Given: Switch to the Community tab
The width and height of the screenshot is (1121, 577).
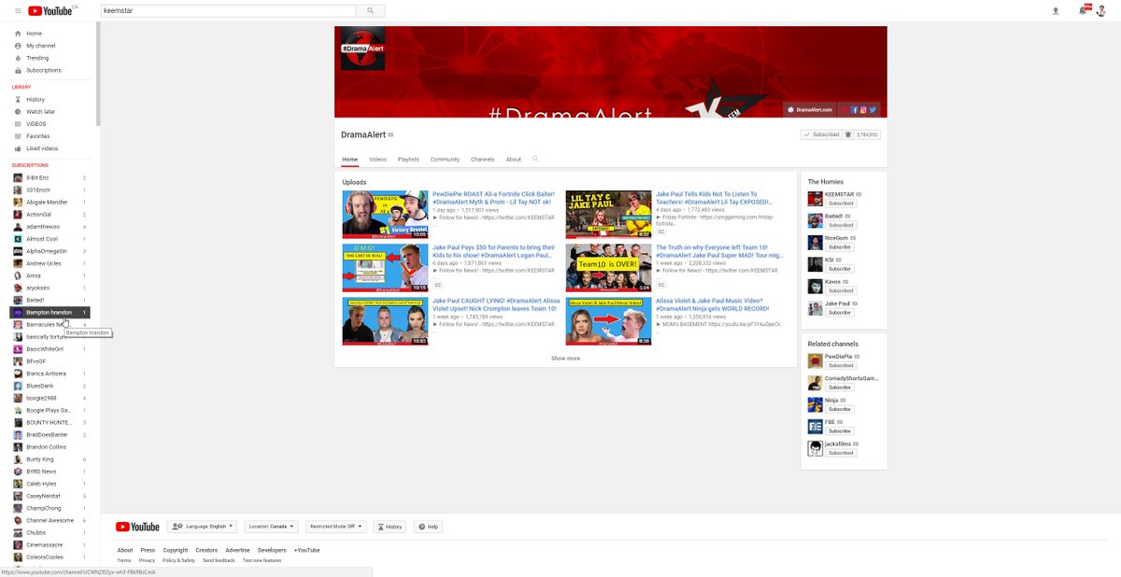Looking at the screenshot, I should (445, 160).
